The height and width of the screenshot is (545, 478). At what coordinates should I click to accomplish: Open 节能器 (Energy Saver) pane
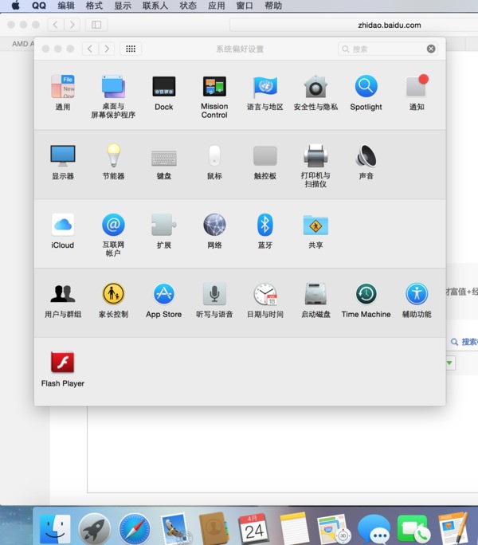click(113, 161)
